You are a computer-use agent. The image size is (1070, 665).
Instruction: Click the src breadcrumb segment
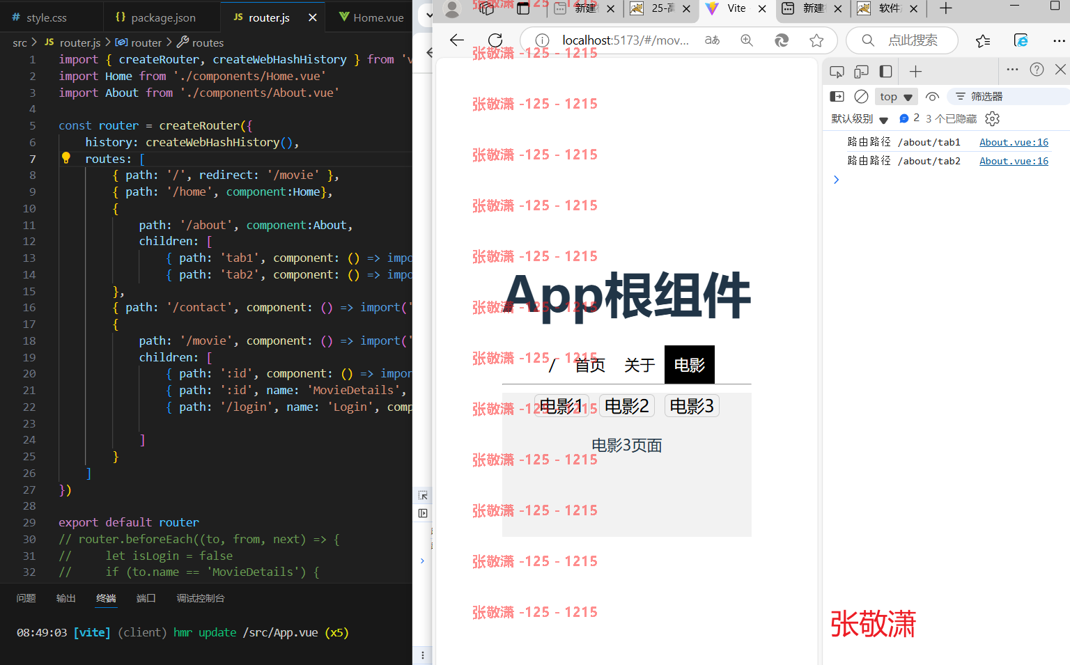20,42
